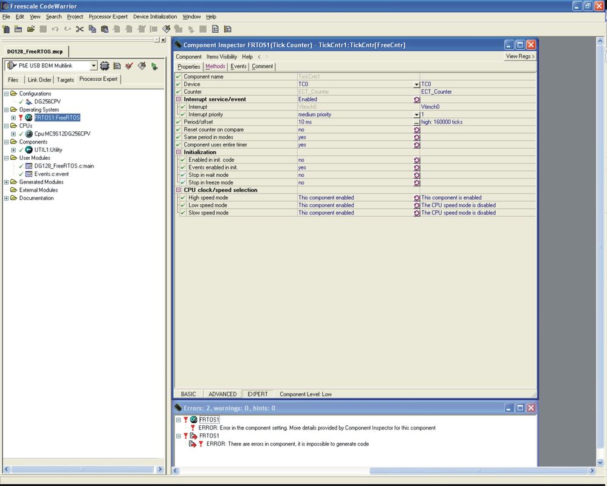Toggle Component uses entire timer value

(417, 145)
